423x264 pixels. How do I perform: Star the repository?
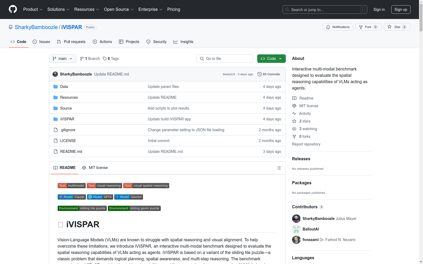click(397, 27)
